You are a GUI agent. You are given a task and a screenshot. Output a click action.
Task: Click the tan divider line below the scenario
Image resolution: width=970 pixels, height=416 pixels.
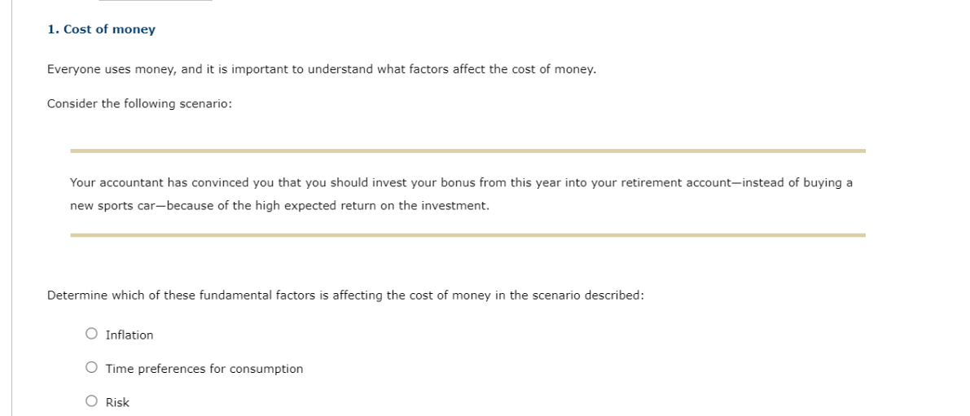click(x=467, y=235)
